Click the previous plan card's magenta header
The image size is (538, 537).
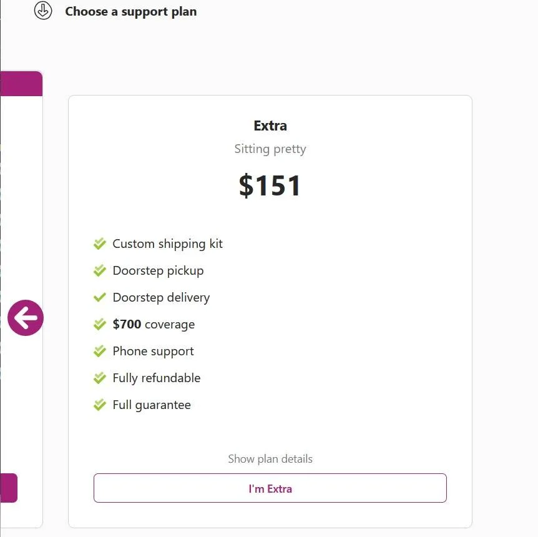click(22, 84)
